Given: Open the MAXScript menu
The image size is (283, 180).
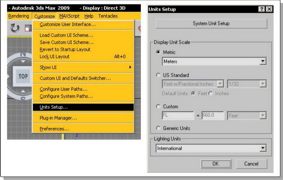Looking at the screenshot, I should click(x=69, y=16).
